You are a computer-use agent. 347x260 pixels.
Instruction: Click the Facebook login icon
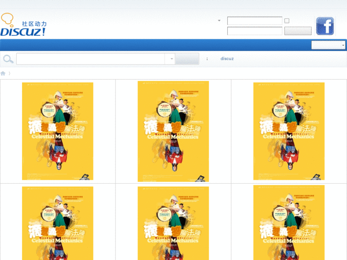[x=325, y=26]
